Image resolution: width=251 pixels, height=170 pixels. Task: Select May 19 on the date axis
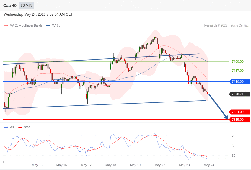135,165
